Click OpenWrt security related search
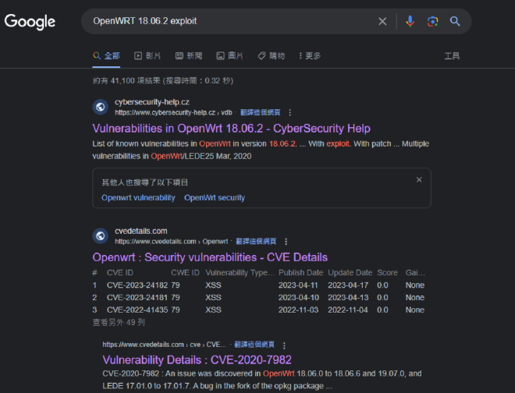The width and height of the screenshot is (515, 393). click(x=215, y=197)
